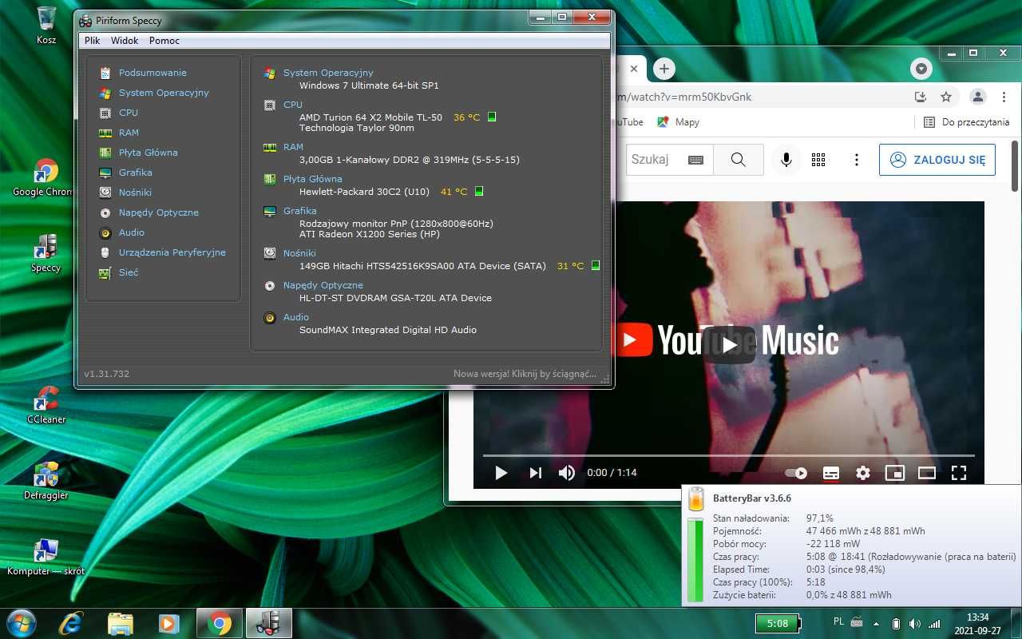Open Do przeczytania reading list

click(966, 122)
